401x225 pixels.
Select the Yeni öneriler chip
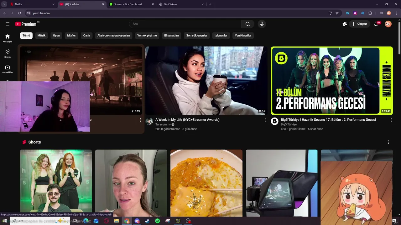click(x=243, y=36)
